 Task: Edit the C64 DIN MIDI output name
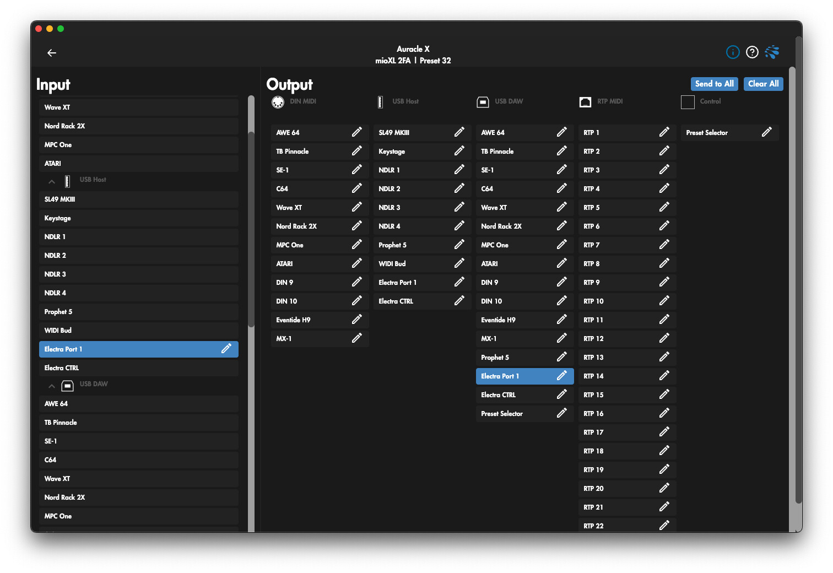point(356,188)
